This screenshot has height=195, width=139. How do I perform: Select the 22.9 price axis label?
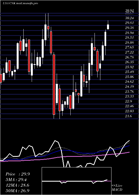click(128, 101)
